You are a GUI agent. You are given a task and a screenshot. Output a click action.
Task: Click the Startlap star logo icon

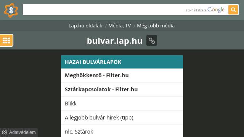coord(11,10)
